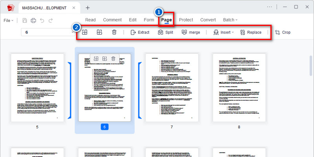Select the page 7 thumbnail

[172, 88]
